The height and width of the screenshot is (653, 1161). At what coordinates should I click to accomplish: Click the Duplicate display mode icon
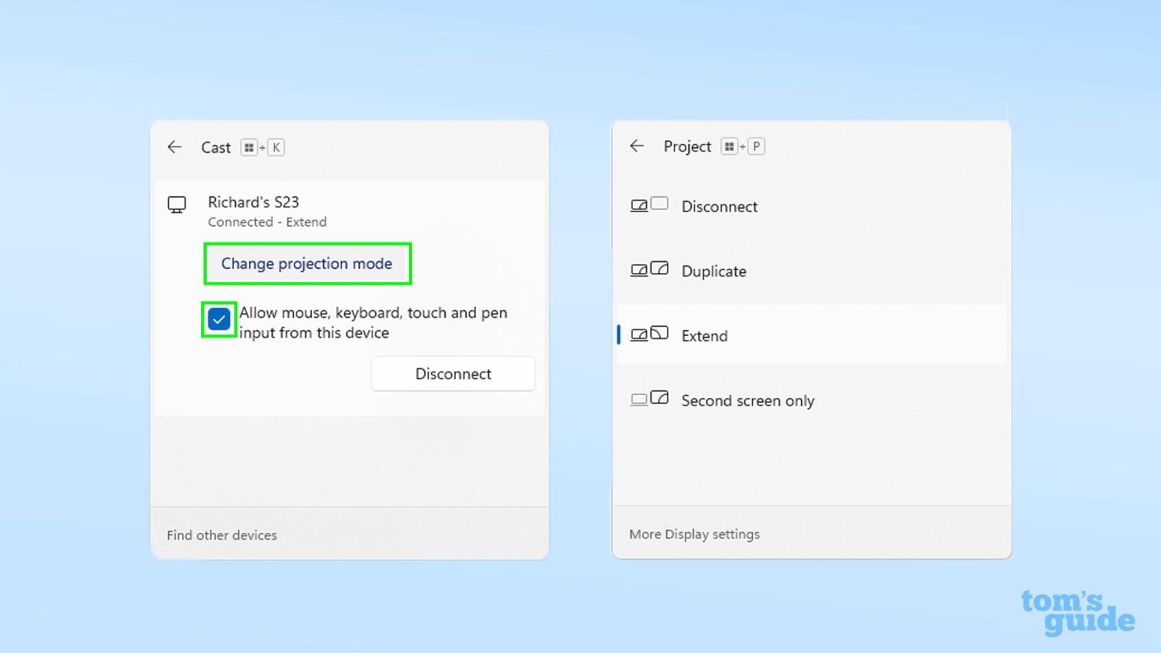649,269
